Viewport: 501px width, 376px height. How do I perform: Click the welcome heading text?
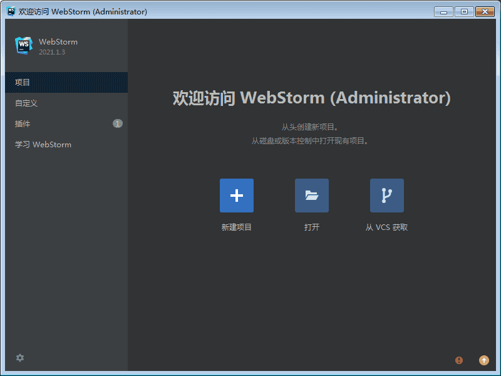[312, 98]
